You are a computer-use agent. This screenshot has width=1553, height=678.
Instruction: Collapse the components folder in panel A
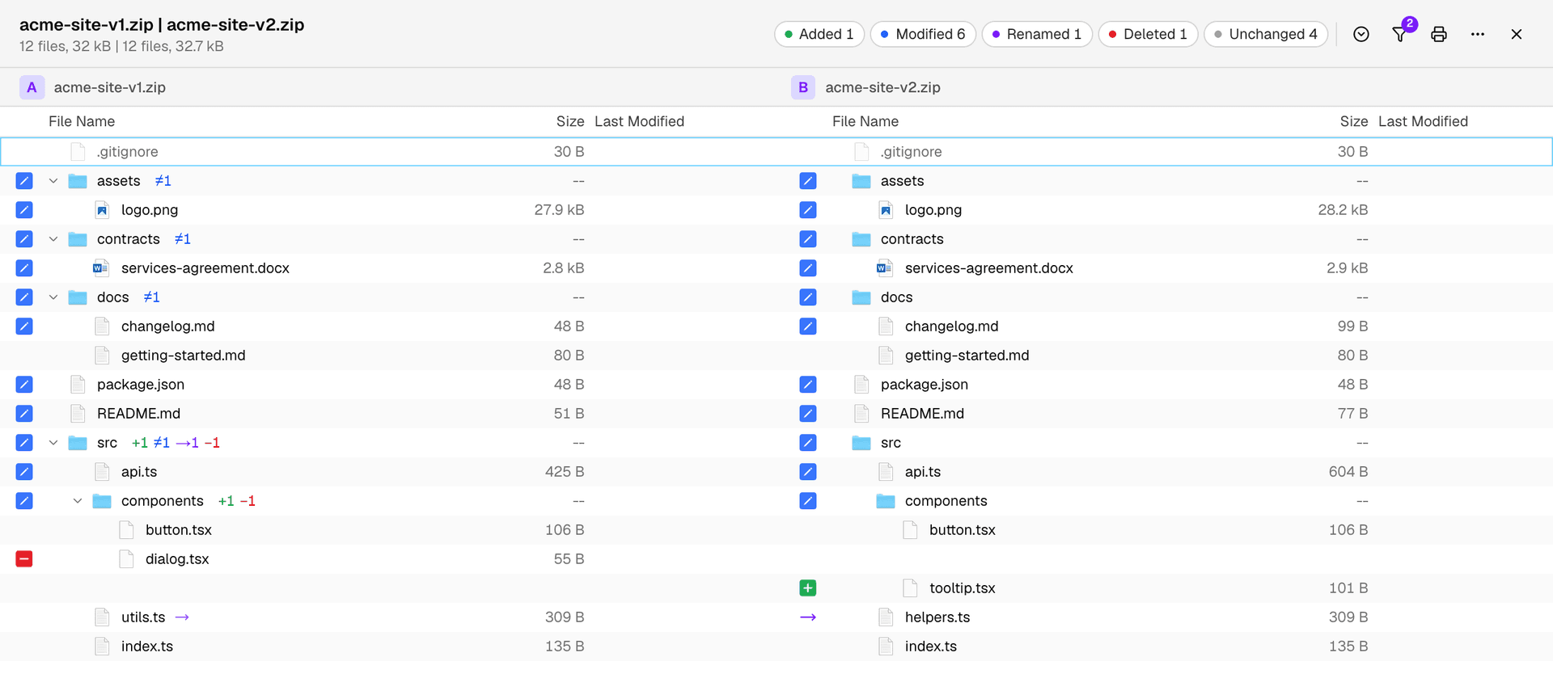pos(78,500)
